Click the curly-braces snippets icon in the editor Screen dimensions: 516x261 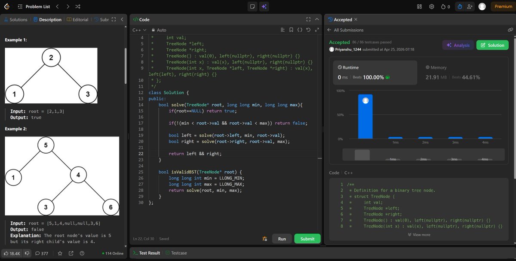(300, 30)
